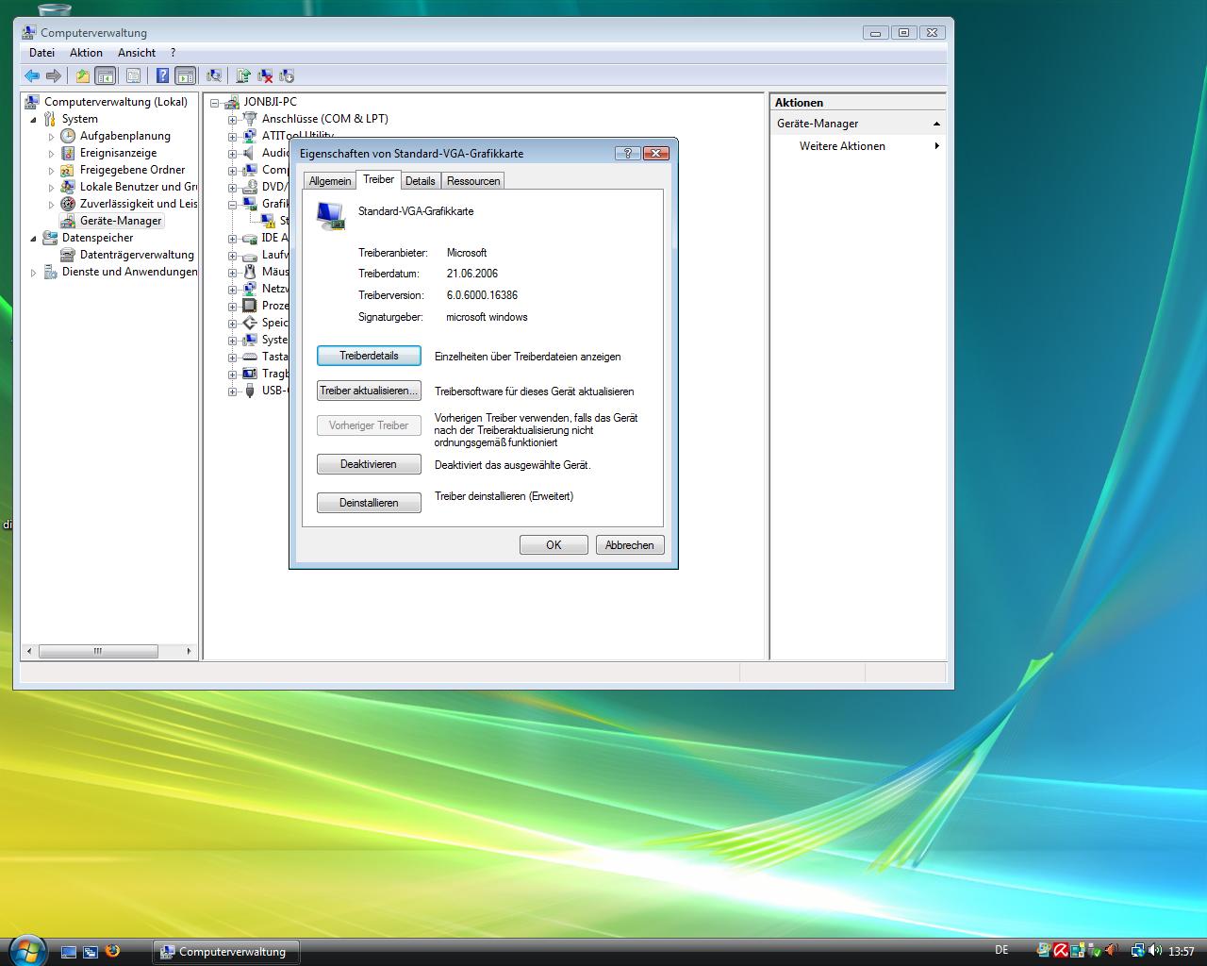Click the Anschlüsse (COM & LPT) port icon
1207x966 pixels.
249,119
